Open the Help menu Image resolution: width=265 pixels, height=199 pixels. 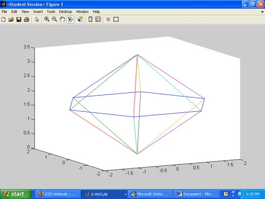96,12
